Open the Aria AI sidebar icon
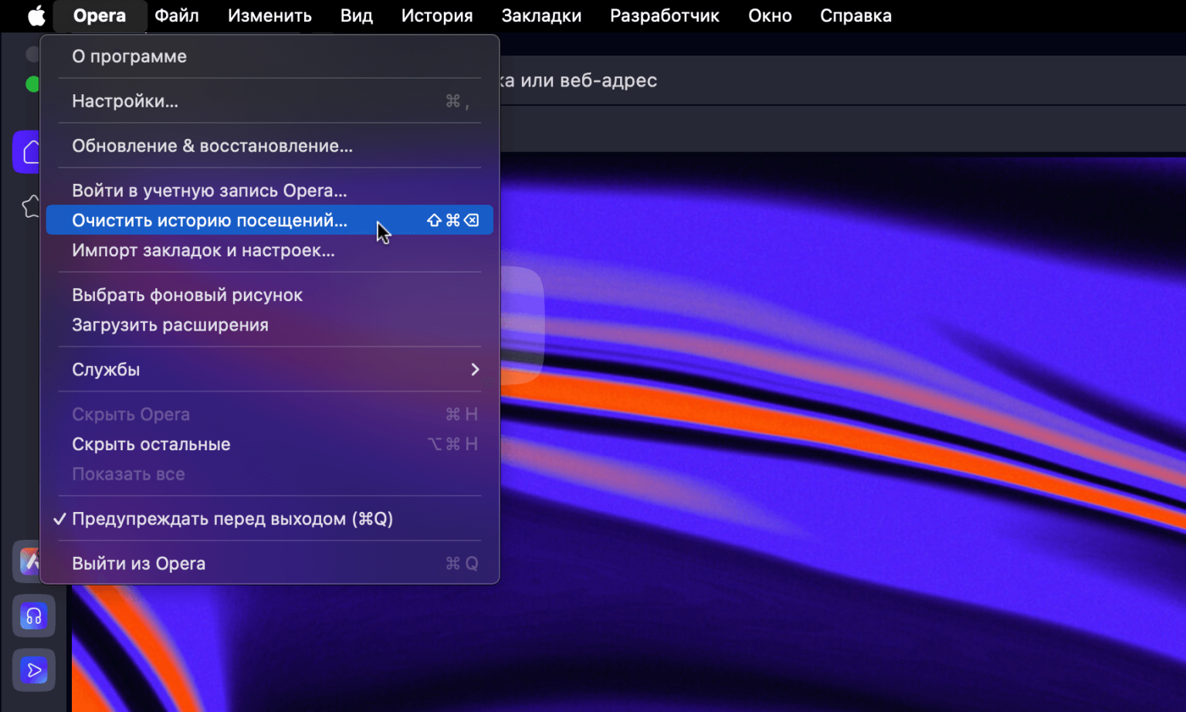 tap(29, 561)
